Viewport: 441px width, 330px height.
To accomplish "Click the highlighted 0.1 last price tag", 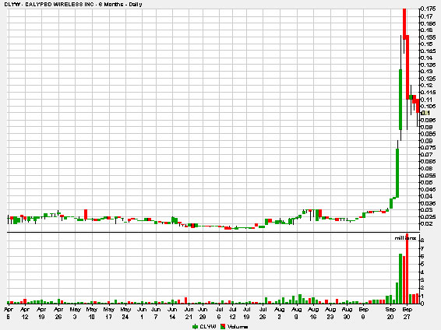I will [425, 113].
